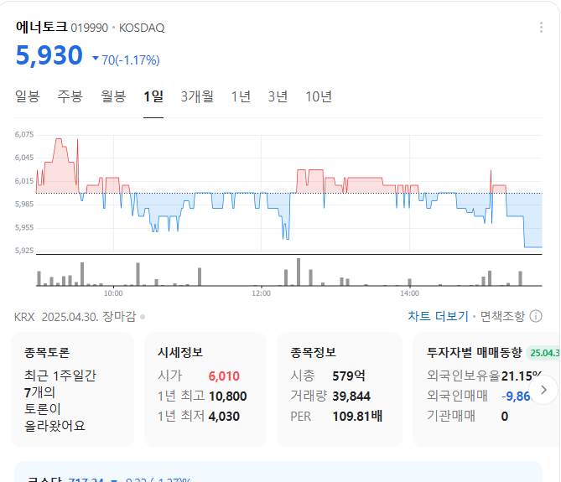Click the right arrow to scroll cards
Image resolution: width=561 pixels, height=482 pixels.
click(x=543, y=390)
